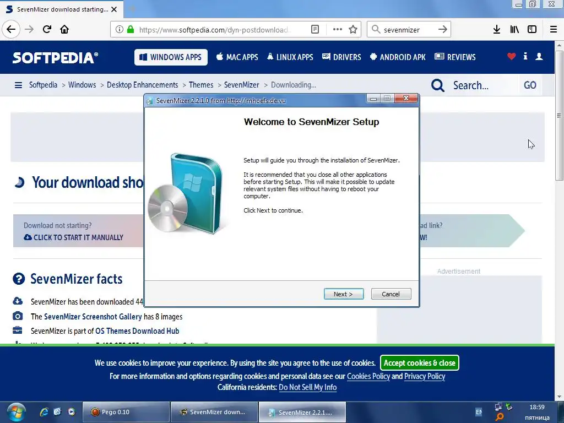Submit sevenmizer search with arrow

click(443, 30)
